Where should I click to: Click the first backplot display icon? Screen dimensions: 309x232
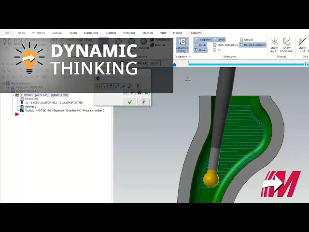coord(98,86)
